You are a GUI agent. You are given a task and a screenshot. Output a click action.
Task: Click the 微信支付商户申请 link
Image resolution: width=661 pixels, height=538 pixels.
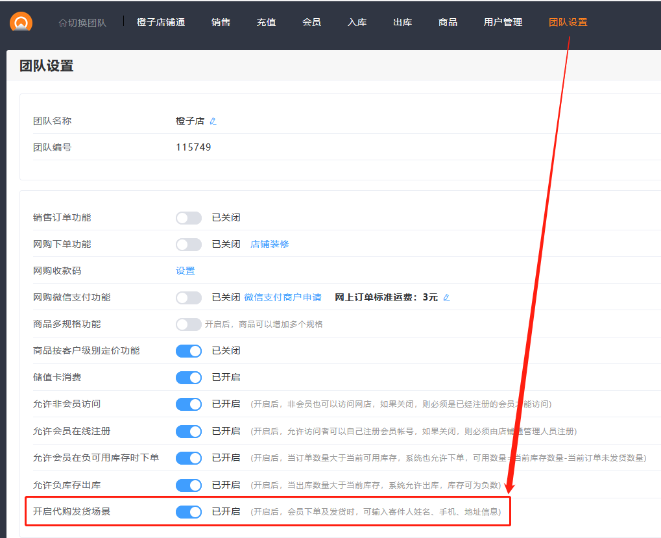click(x=283, y=298)
